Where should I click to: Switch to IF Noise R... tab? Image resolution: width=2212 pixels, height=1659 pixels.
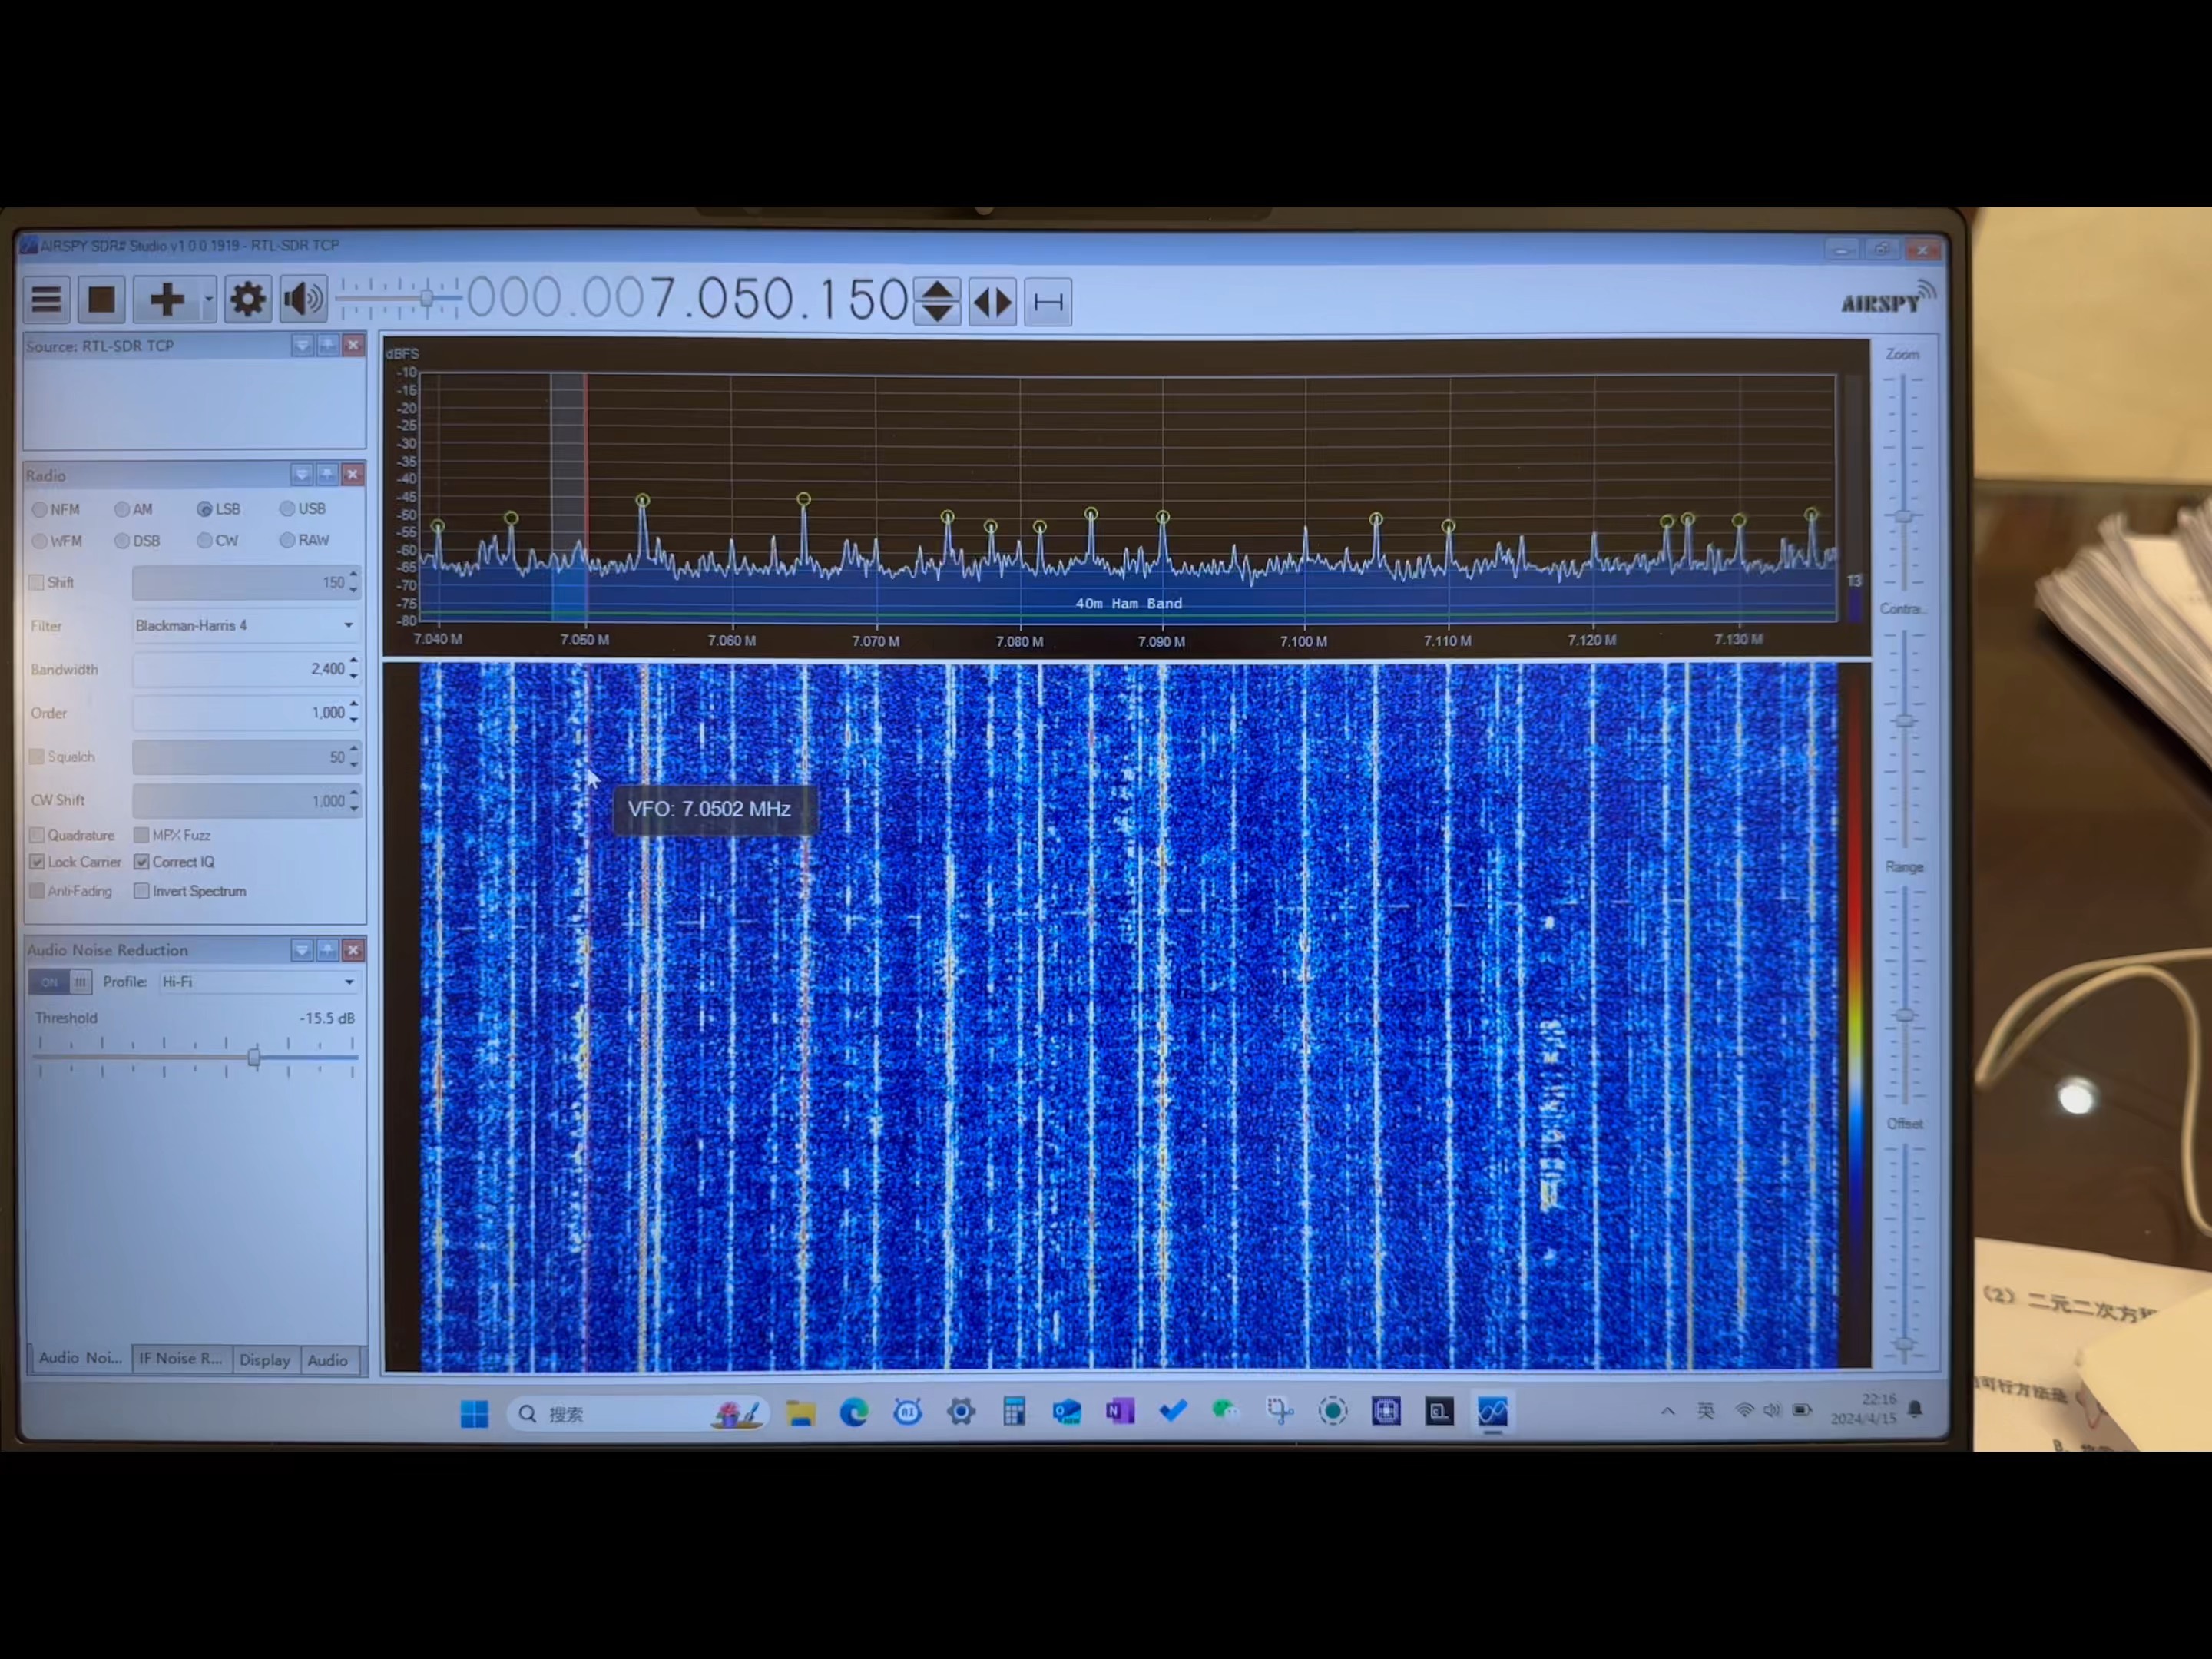pyautogui.click(x=180, y=1358)
